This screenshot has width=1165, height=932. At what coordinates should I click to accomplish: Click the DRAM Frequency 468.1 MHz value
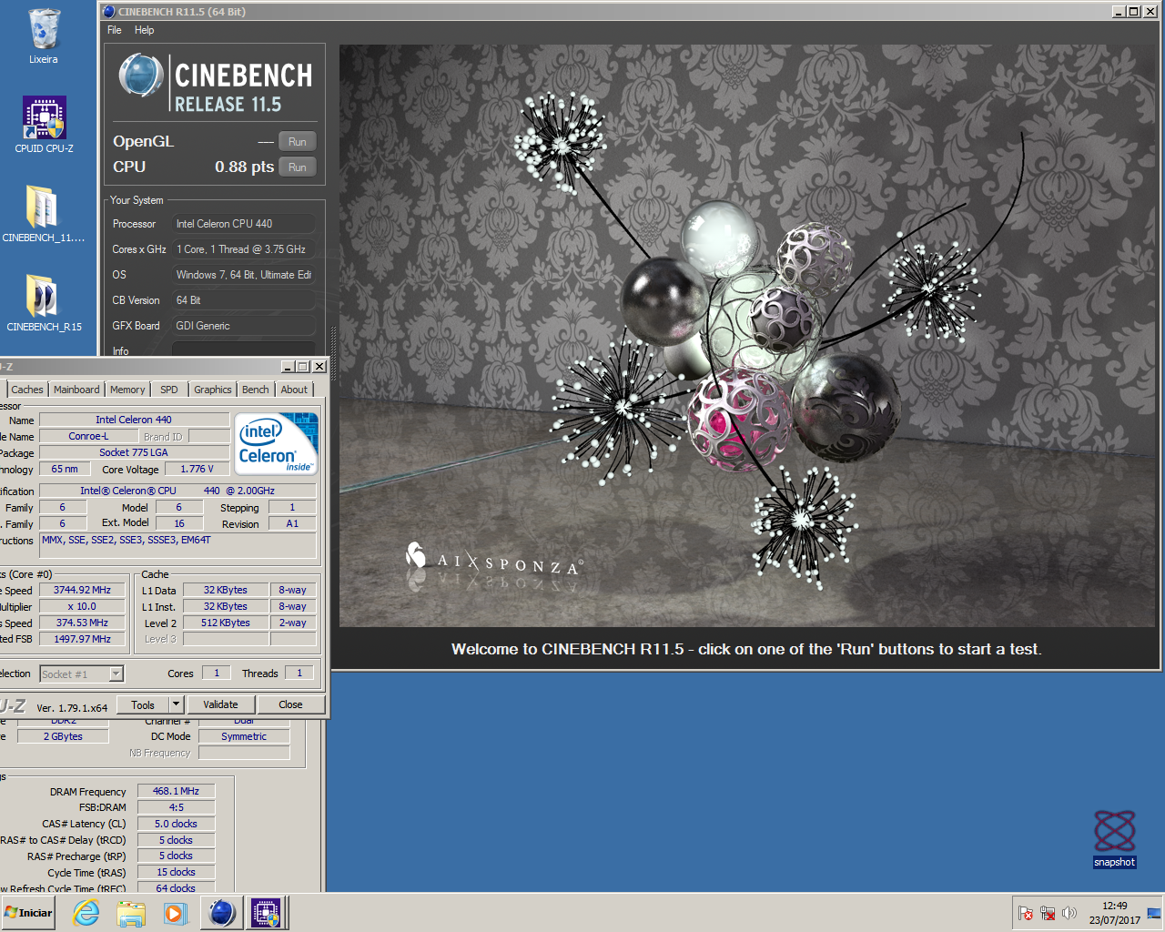(x=176, y=791)
